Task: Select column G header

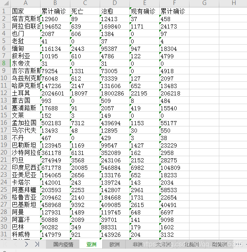Action: (204, 3)
